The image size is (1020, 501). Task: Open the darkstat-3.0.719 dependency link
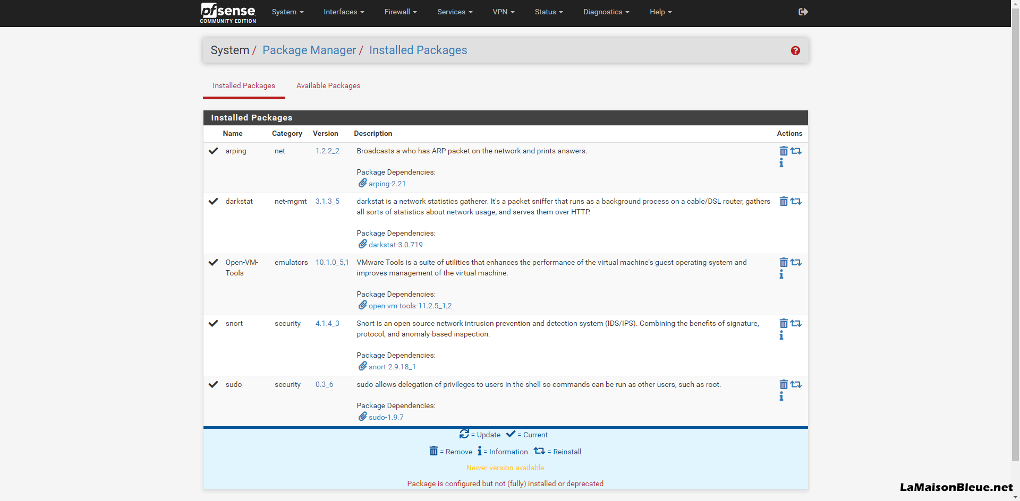coord(396,245)
